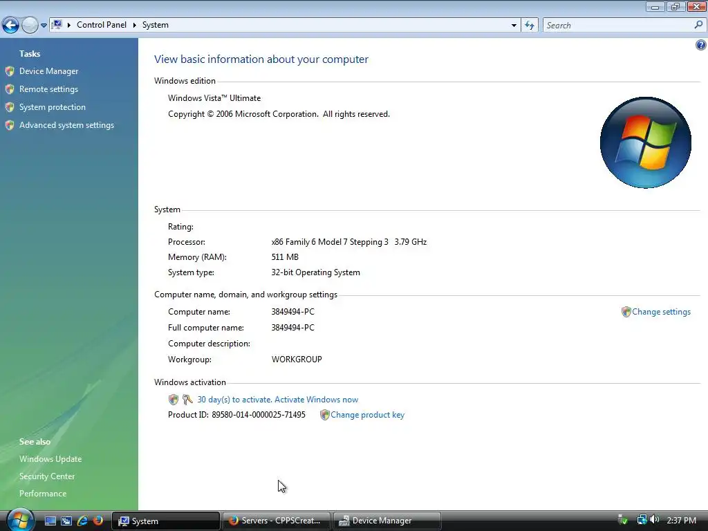This screenshot has height=531, width=708.
Task: Open System protection link
Action: (53, 107)
